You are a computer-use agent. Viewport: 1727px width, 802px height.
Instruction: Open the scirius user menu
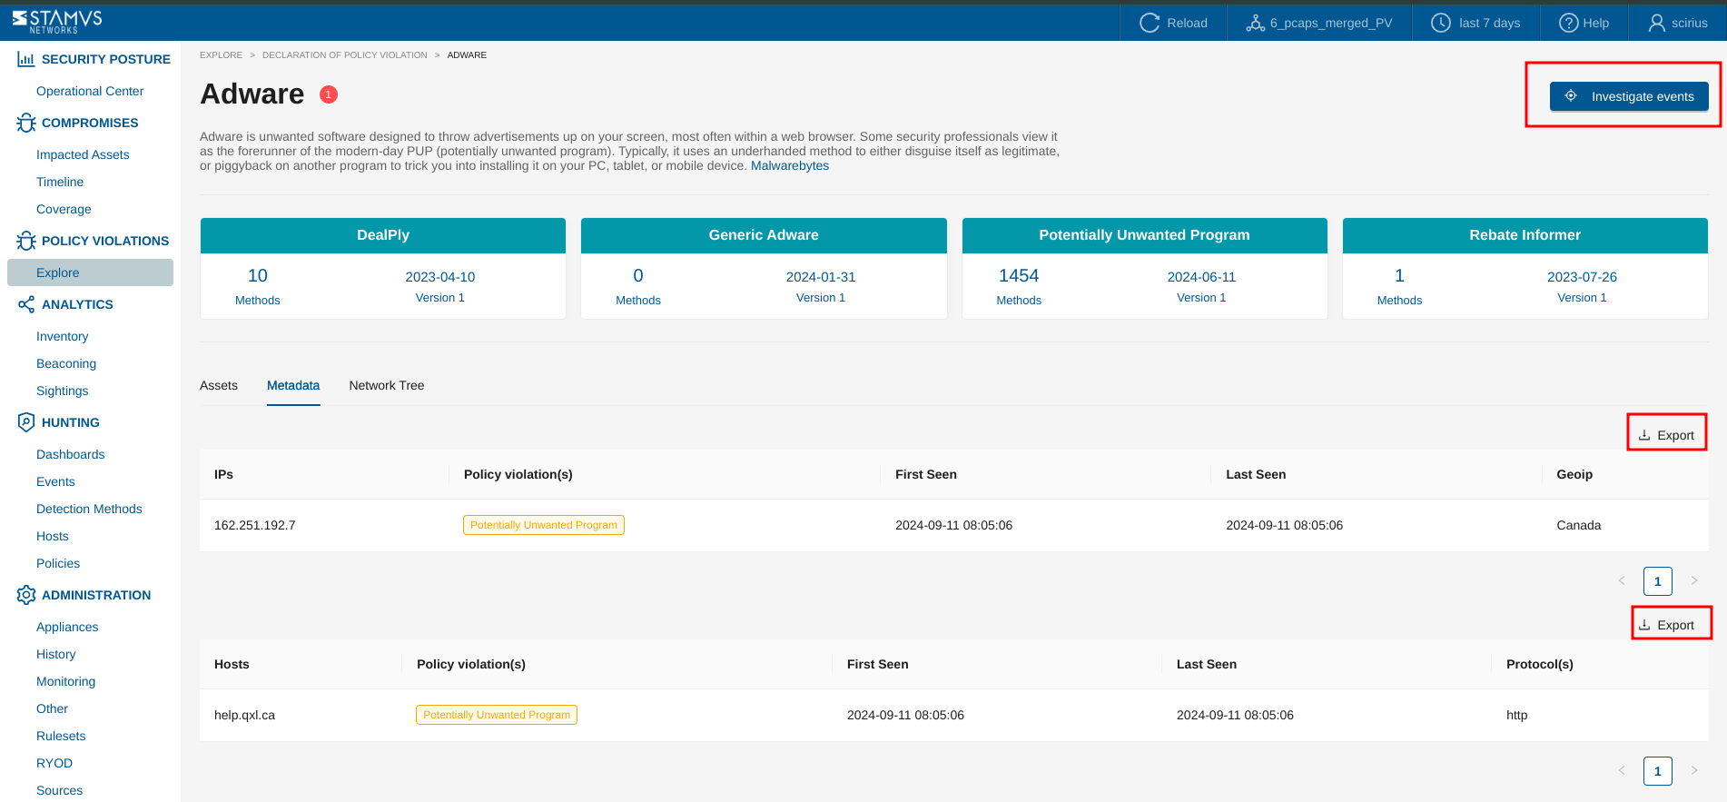(x=1678, y=23)
